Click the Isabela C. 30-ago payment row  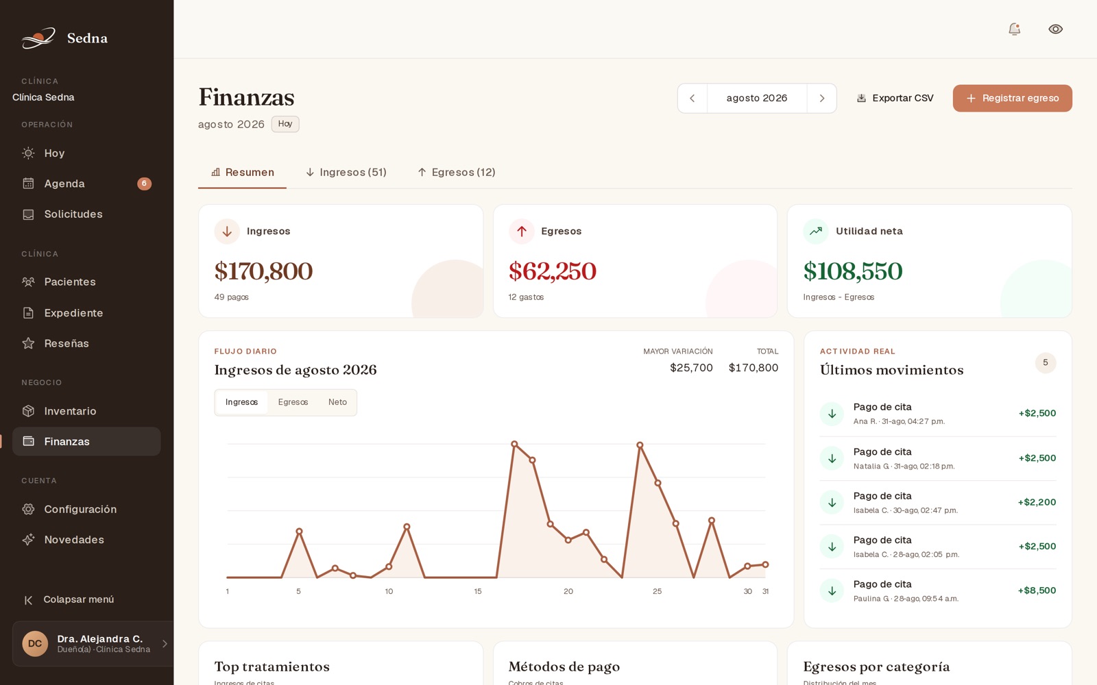click(937, 502)
